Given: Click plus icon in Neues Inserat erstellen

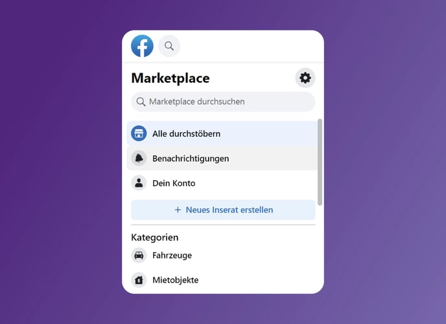Looking at the screenshot, I should click(x=178, y=210).
